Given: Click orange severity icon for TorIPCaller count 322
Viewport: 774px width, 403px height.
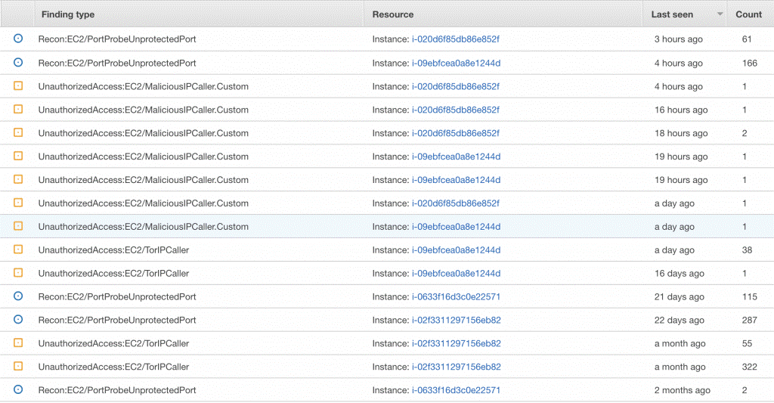Looking at the screenshot, I should [x=18, y=367].
